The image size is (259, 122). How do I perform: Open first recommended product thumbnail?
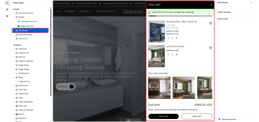159,88
